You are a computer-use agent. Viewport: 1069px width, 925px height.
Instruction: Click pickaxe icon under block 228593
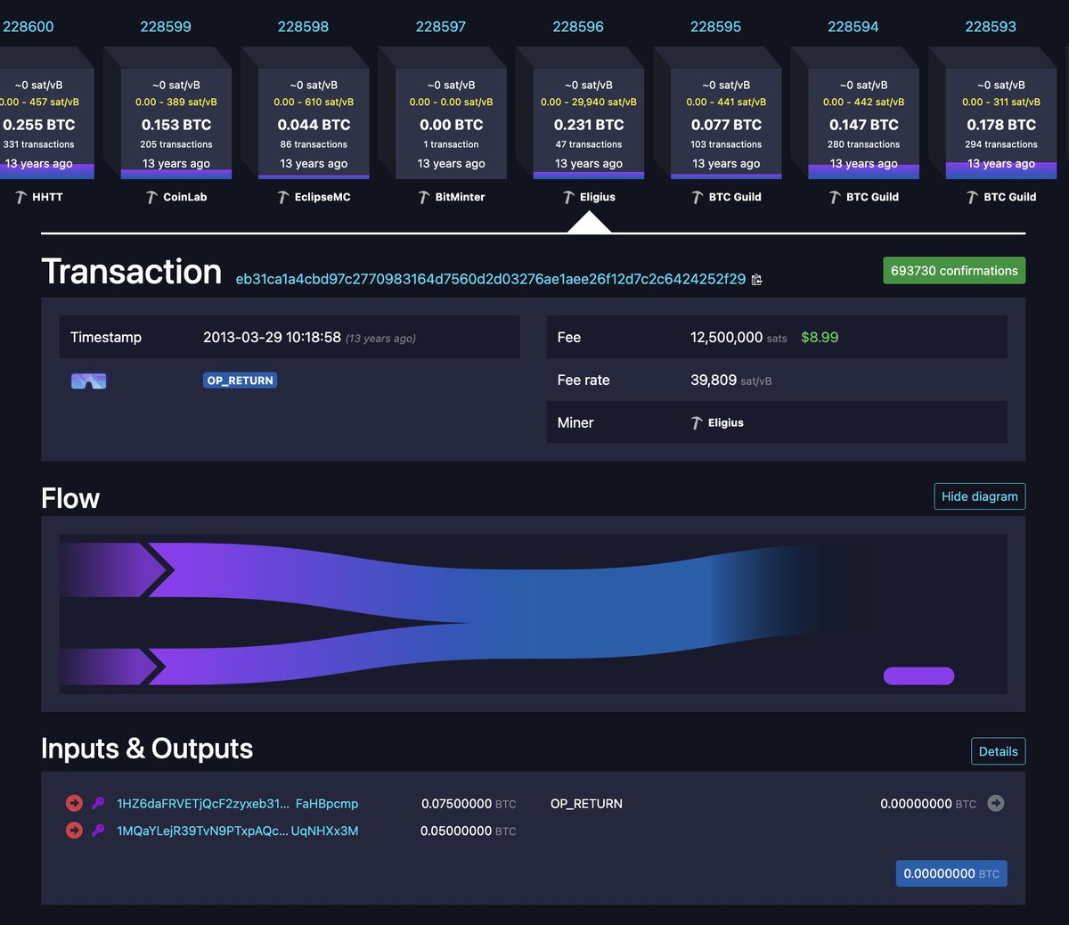click(x=973, y=197)
